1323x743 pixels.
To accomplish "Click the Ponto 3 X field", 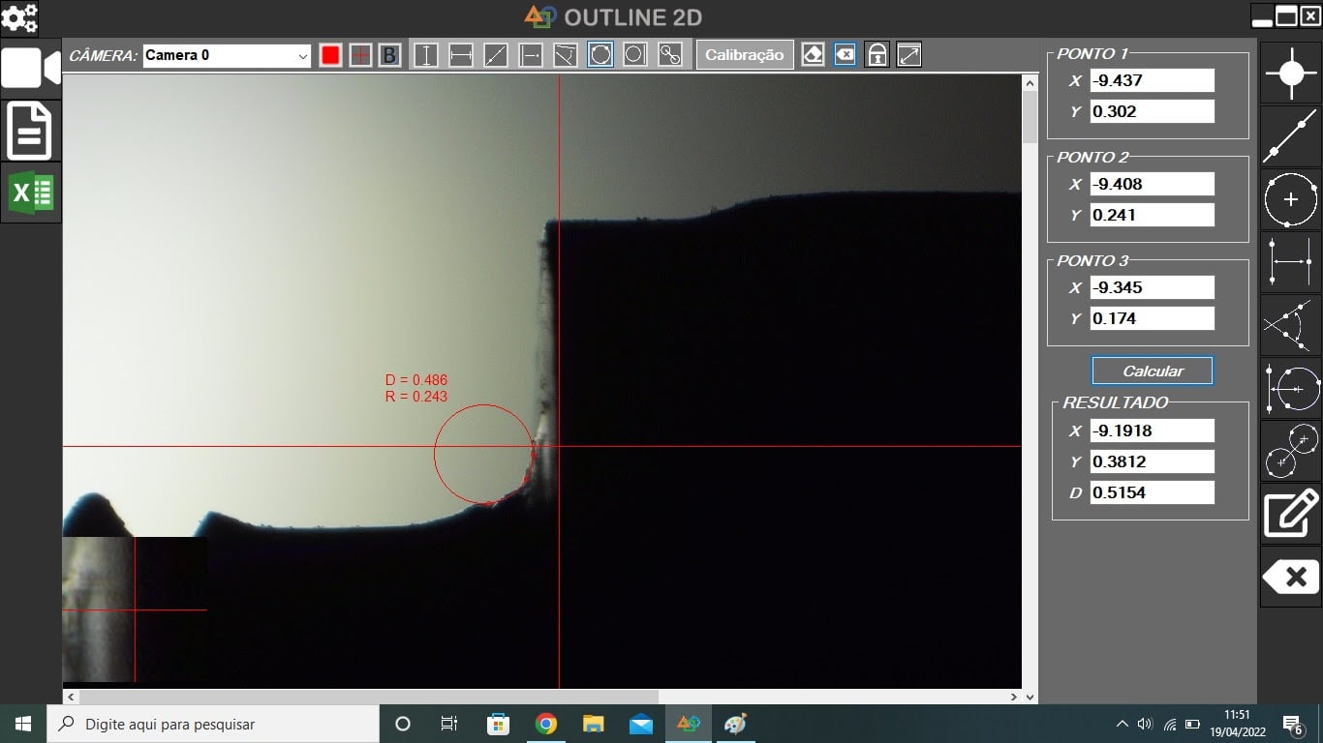I will [1153, 287].
